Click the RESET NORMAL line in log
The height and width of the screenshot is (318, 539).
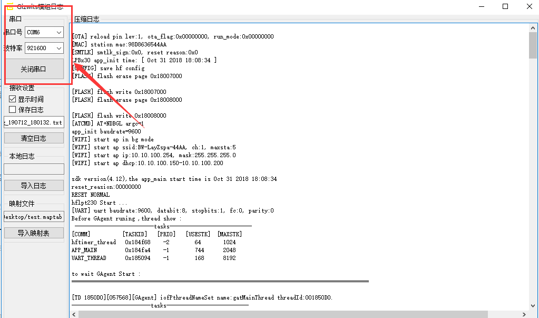coord(91,195)
